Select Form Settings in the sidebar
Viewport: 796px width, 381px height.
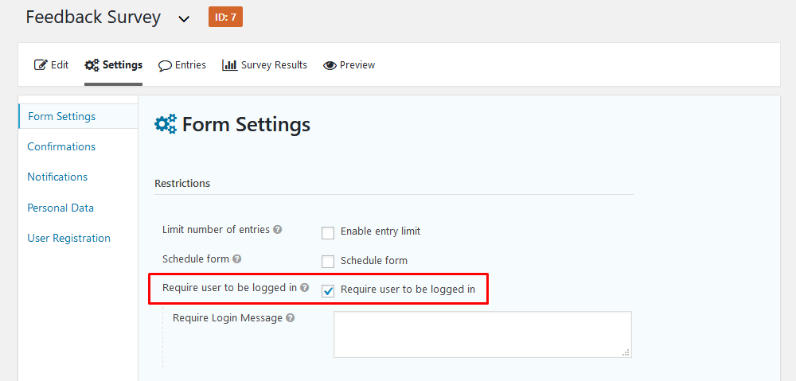coord(78,116)
